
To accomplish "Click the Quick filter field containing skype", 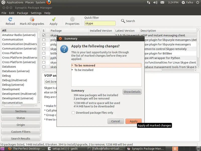I will point(100,23).
